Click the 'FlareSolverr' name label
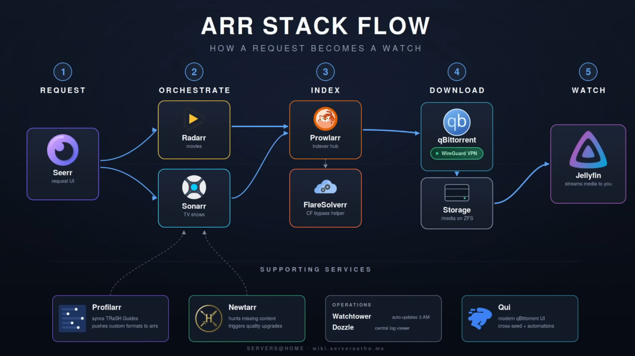 pyautogui.click(x=325, y=205)
